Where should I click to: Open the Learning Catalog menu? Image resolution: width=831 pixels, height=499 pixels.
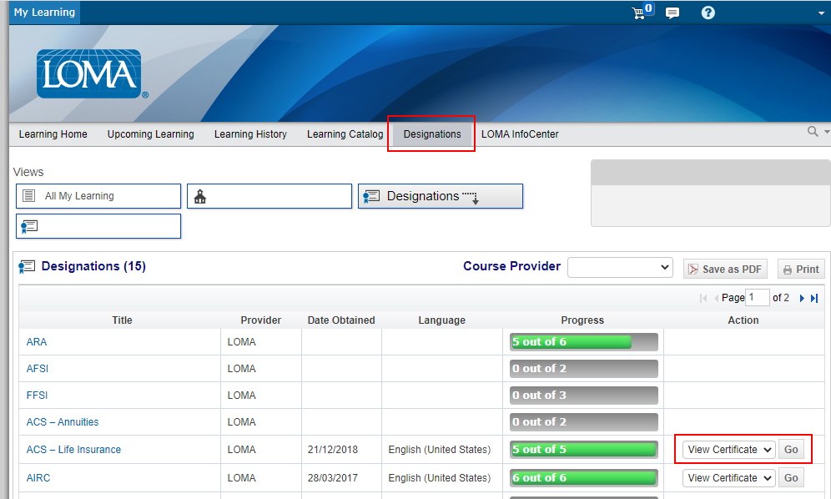(345, 134)
